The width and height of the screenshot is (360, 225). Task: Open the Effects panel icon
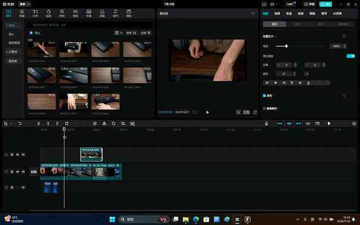click(x=62, y=13)
